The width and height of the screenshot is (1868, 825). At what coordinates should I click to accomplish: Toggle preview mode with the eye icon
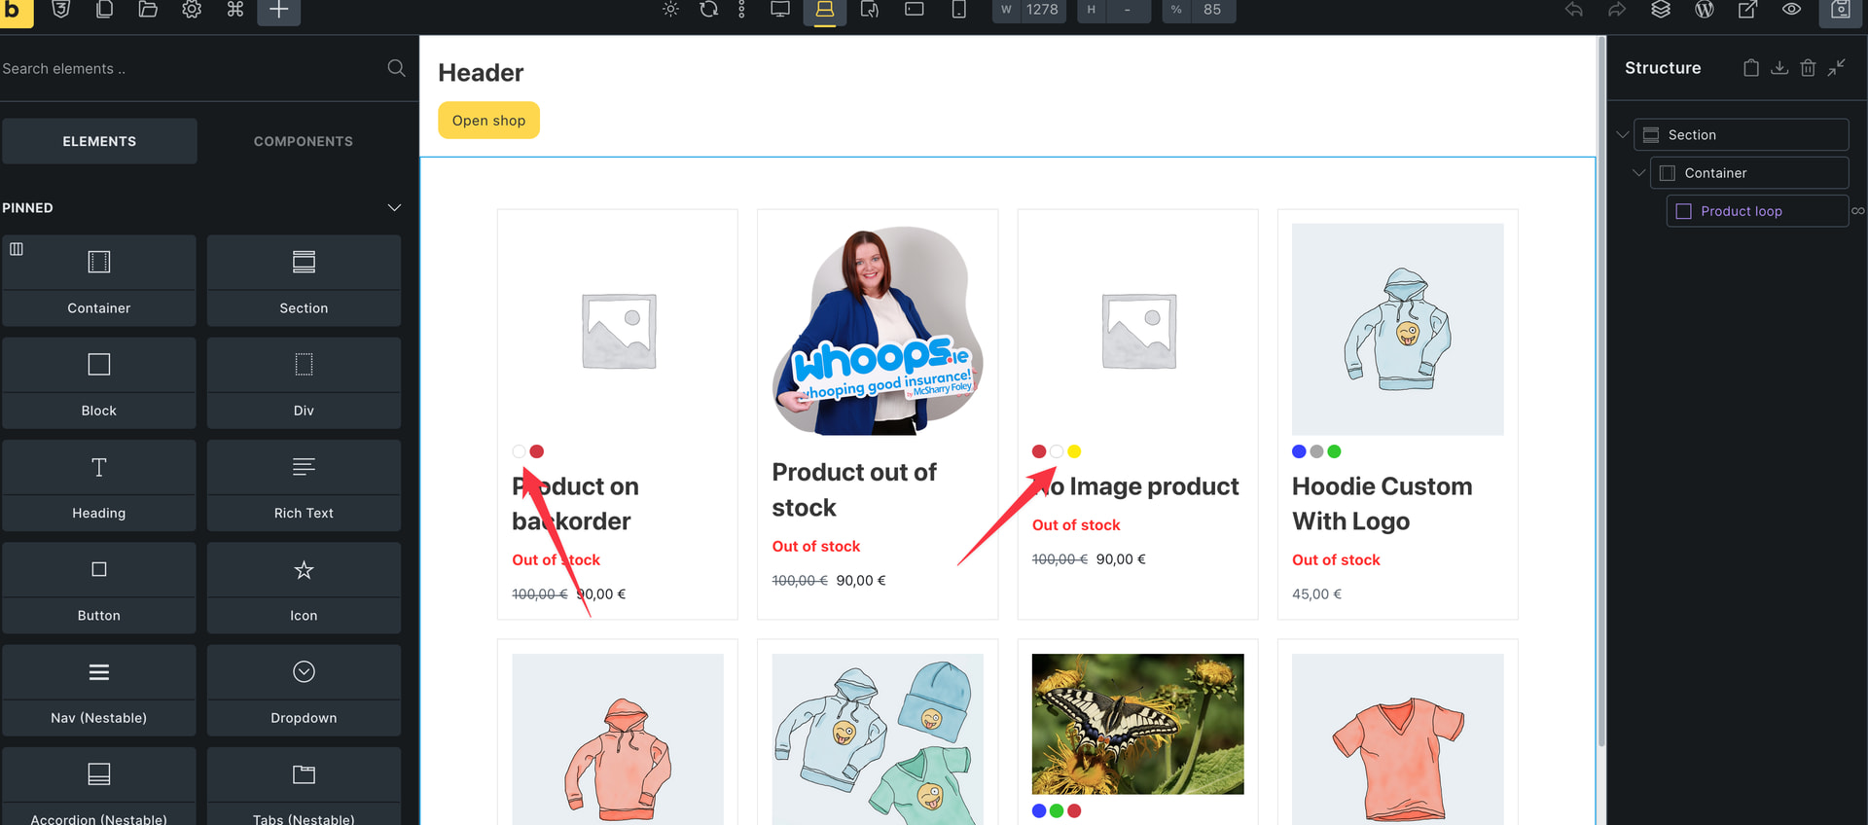click(x=1791, y=10)
